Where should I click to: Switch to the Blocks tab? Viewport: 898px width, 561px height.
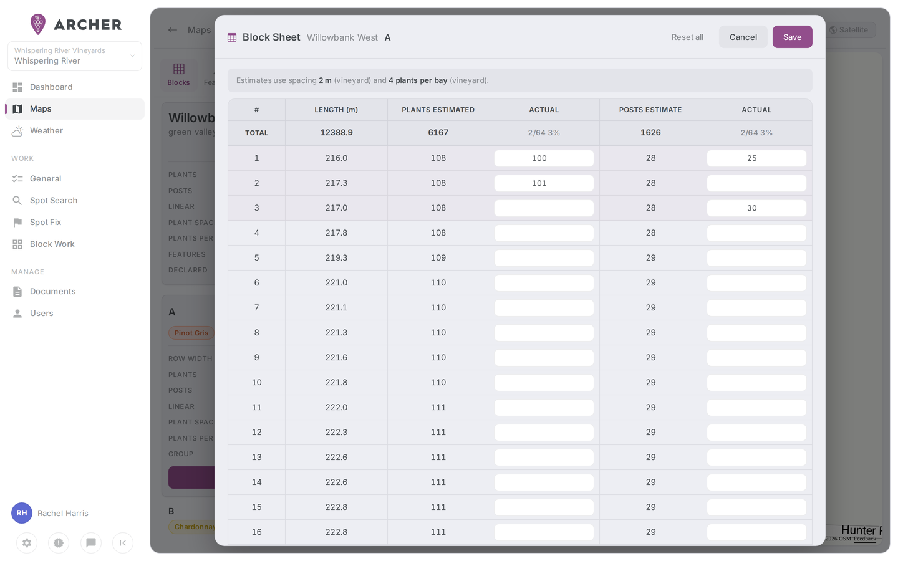coord(179,74)
